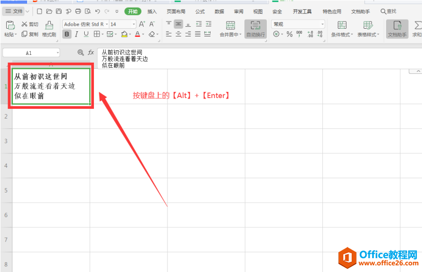Select row 5 header
Screen dimensions: 422x272
(x=6, y=190)
